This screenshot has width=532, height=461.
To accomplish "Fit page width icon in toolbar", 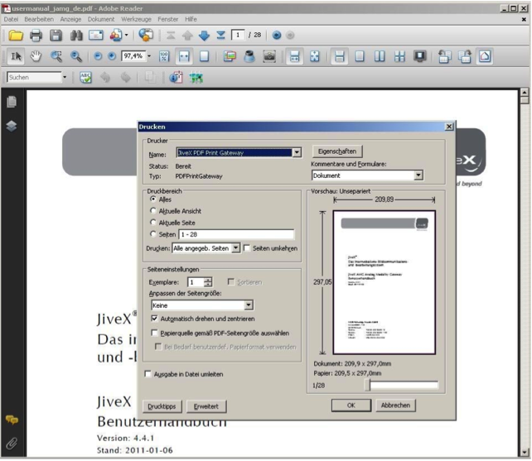I will pos(184,56).
